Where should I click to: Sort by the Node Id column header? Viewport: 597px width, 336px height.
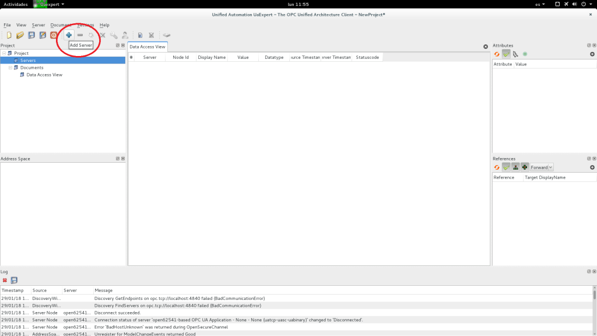point(181,57)
